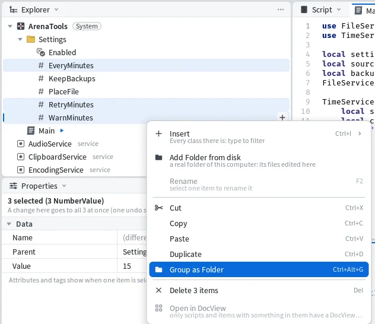Click the disabled Rename menu entry
375x324 pixels.
coord(259,184)
